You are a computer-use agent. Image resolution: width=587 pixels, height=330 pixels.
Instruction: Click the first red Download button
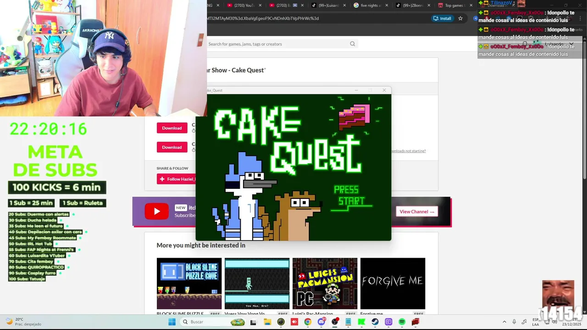point(172,128)
